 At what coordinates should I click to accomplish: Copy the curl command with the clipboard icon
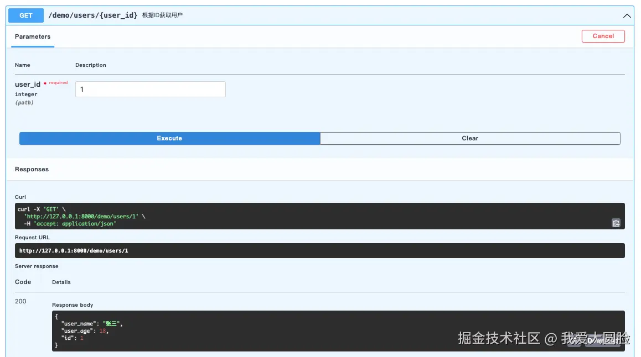[616, 223]
